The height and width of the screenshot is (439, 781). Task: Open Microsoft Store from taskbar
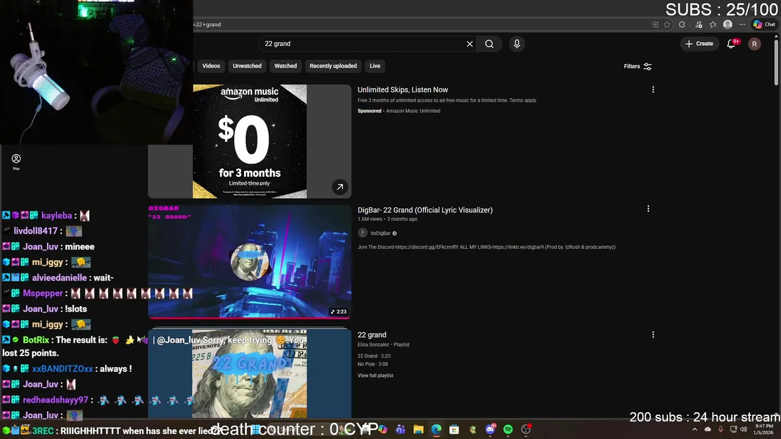pyautogui.click(x=454, y=429)
